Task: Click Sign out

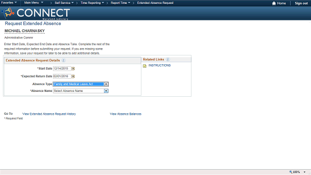Action: [301, 3]
